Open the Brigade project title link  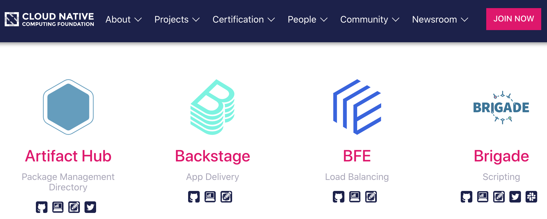point(501,157)
